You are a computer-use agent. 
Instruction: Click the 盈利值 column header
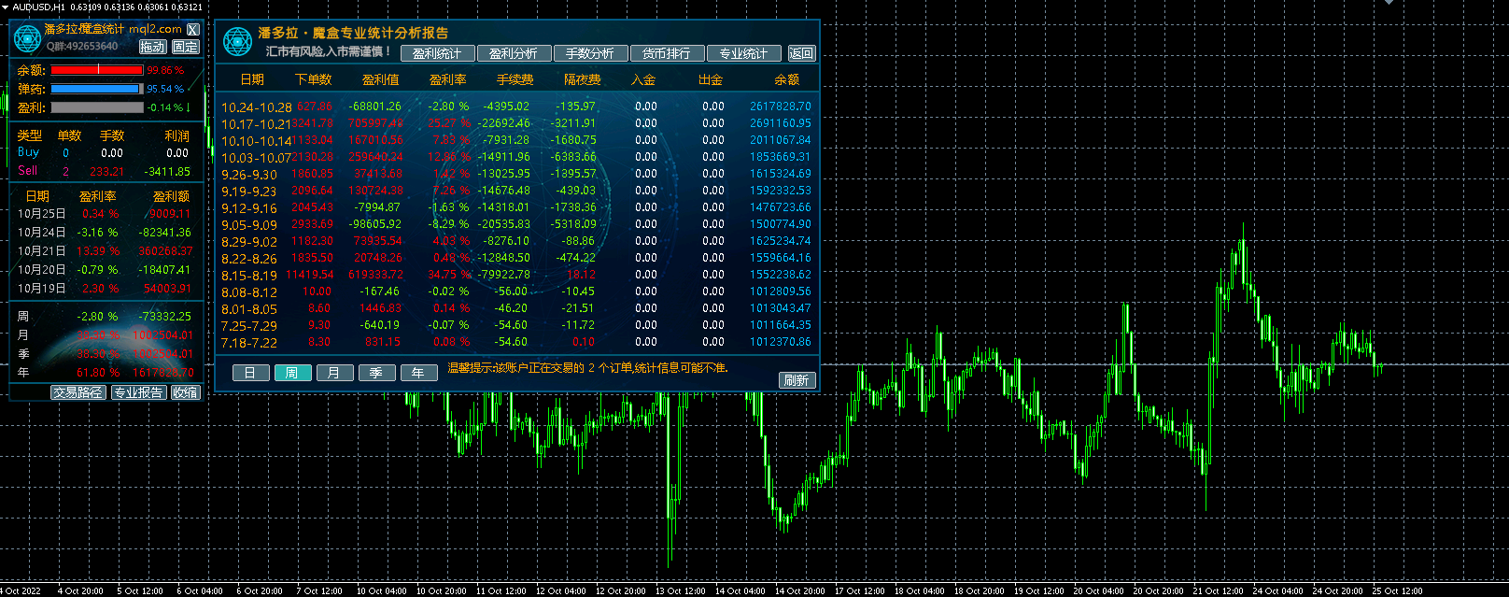[381, 79]
